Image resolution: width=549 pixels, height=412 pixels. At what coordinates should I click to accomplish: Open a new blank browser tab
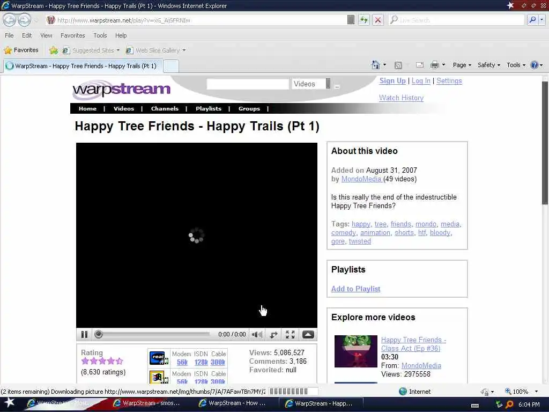coord(172,66)
